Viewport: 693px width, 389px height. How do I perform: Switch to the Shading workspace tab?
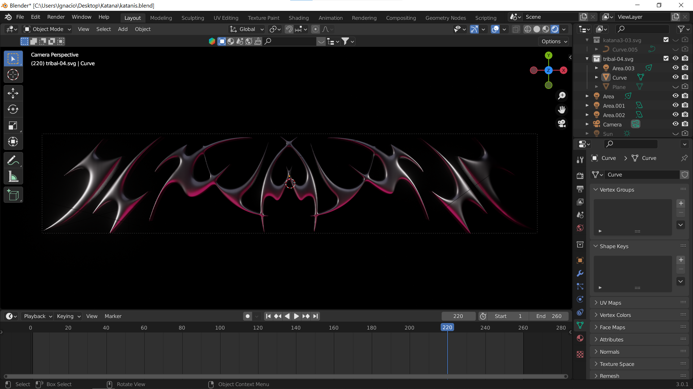(x=298, y=18)
